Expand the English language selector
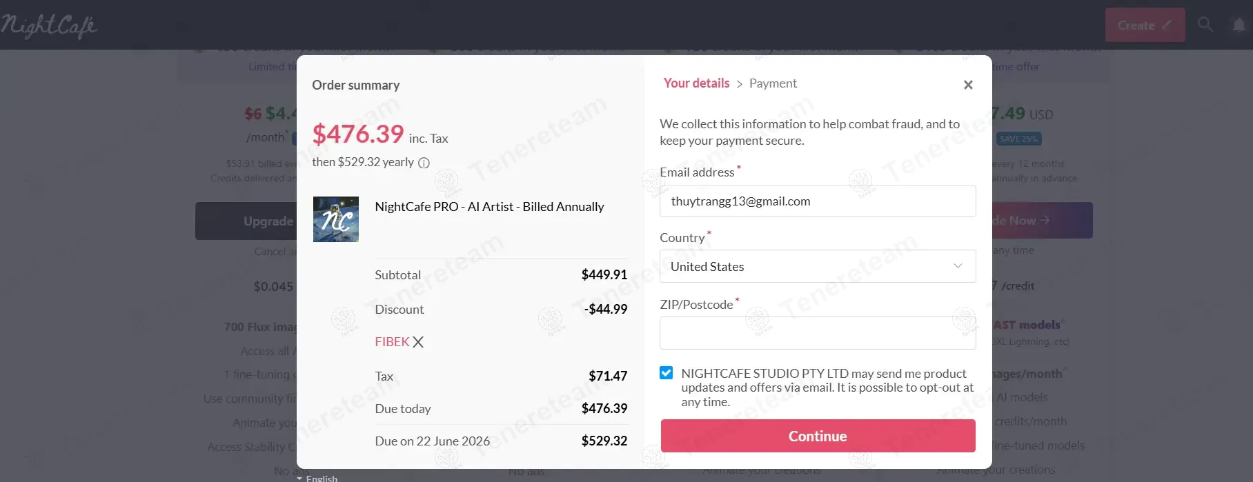The width and height of the screenshot is (1253, 482). [317, 478]
